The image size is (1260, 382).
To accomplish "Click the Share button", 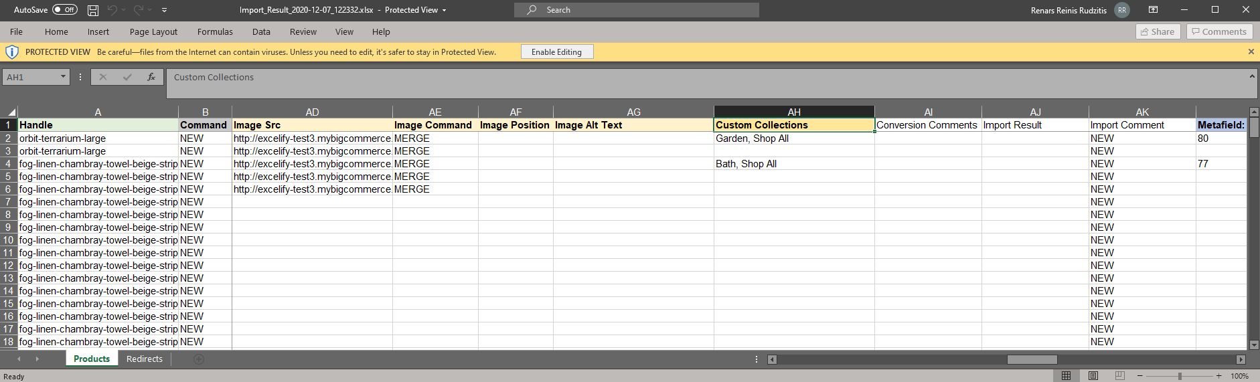I will [1158, 31].
